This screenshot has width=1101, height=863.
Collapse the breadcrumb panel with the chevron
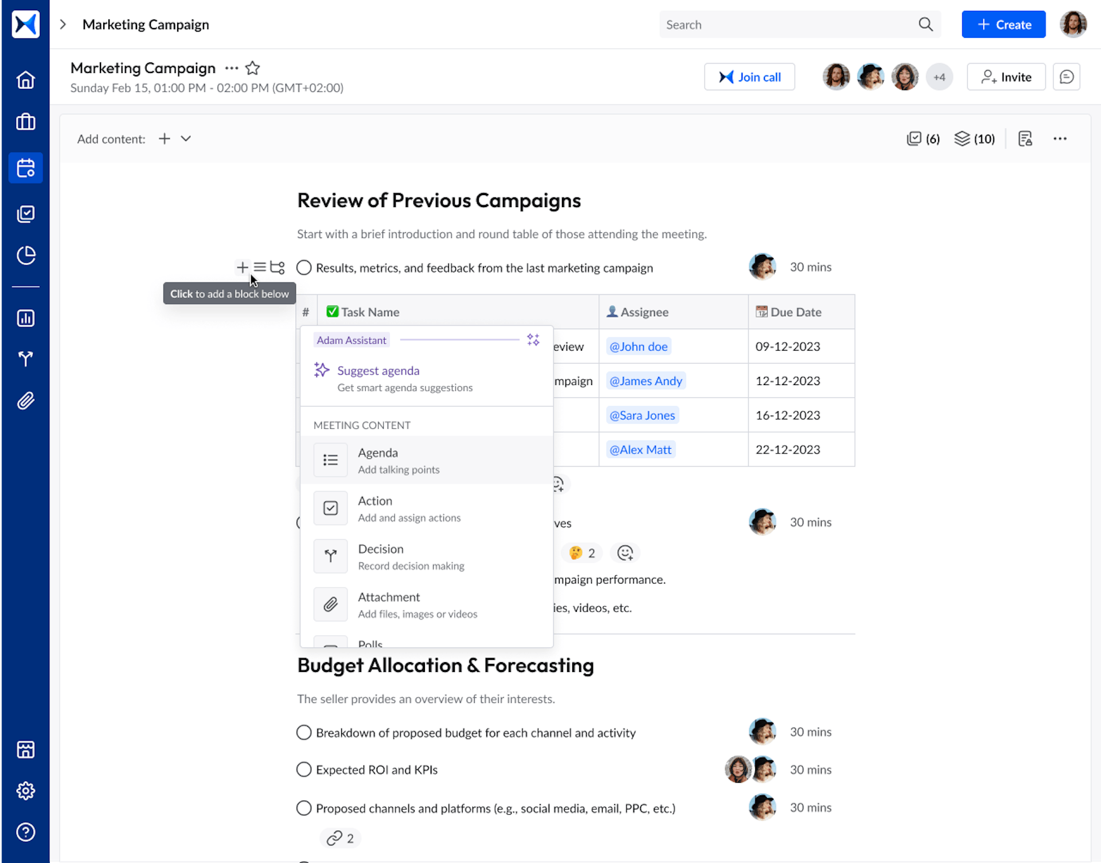tap(63, 24)
